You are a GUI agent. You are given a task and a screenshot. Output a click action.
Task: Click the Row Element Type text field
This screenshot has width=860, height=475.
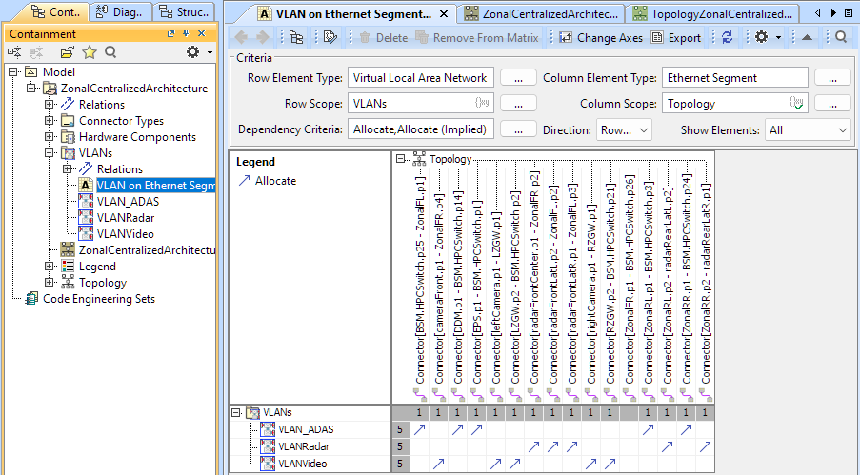421,78
